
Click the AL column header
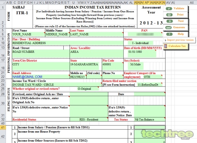[131, 3]
